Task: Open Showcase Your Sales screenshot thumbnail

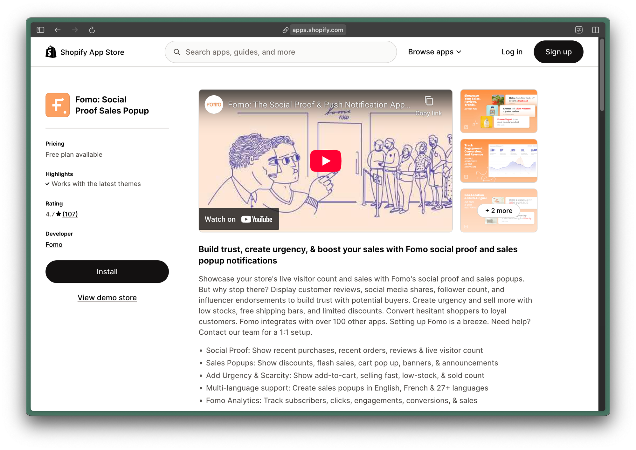Action: [499, 111]
